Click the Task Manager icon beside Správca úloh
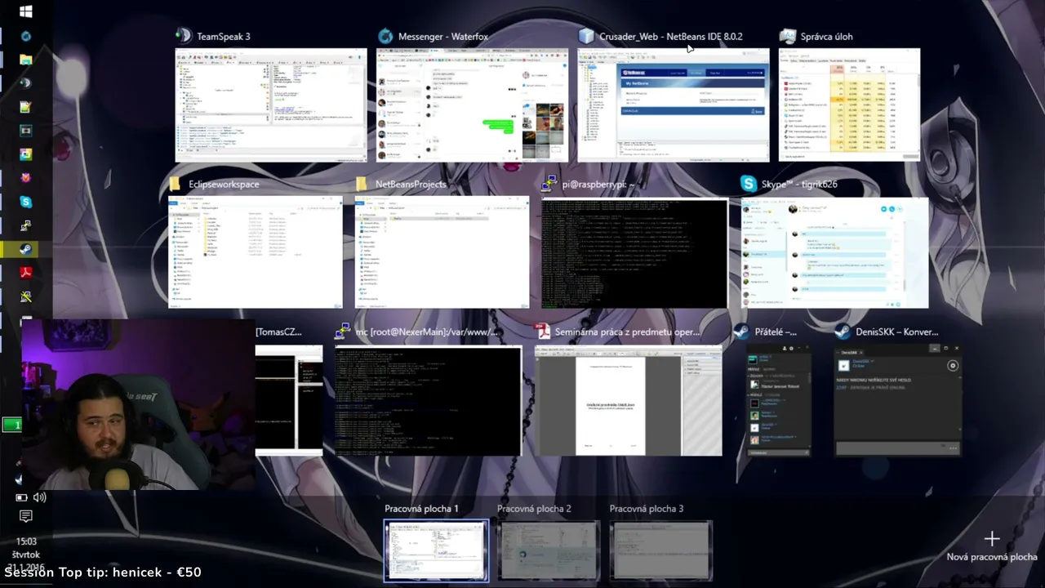Viewport: 1045px width, 588px height. pyautogui.click(x=788, y=36)
